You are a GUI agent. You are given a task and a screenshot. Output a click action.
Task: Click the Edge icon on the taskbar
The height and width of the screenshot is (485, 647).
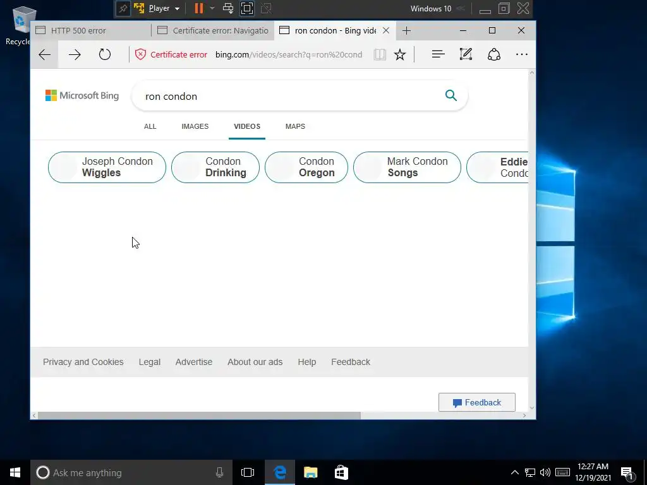tap(280, 472)
